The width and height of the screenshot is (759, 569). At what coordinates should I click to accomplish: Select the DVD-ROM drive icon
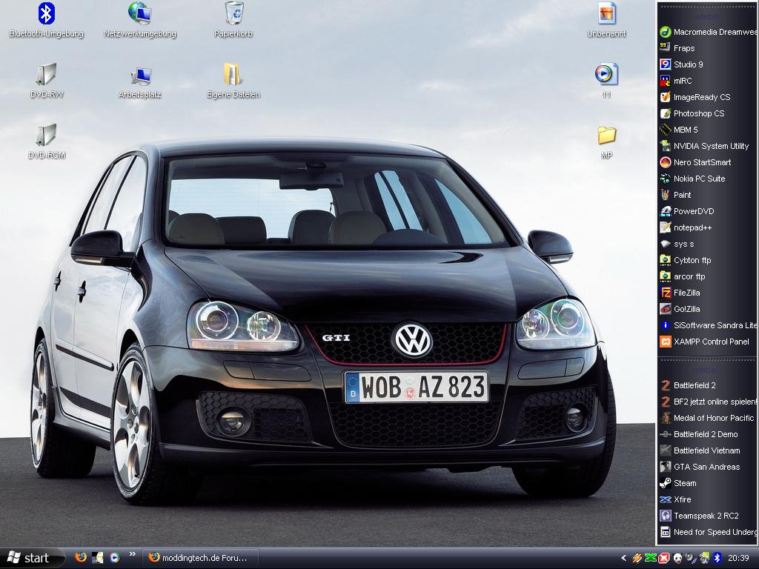(47, 142)
